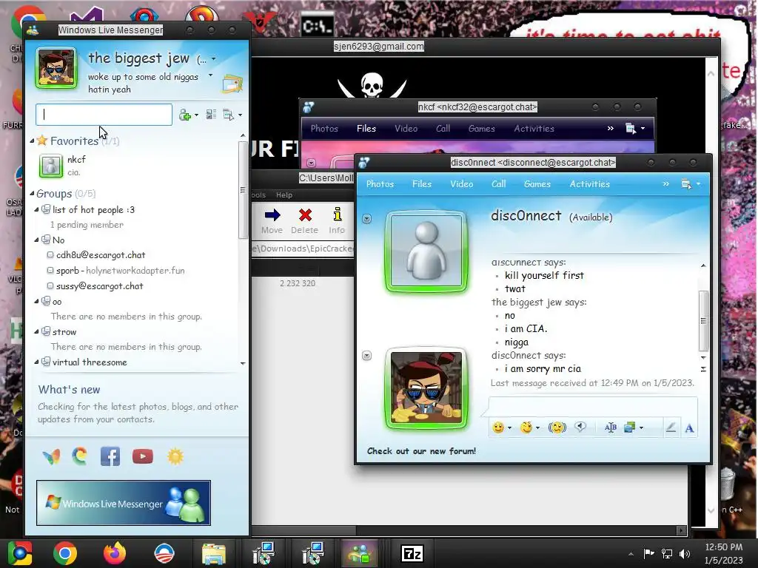Send a nudge in the disc0nnect chat
The image size is (758, 568).
tap(557, 427)
